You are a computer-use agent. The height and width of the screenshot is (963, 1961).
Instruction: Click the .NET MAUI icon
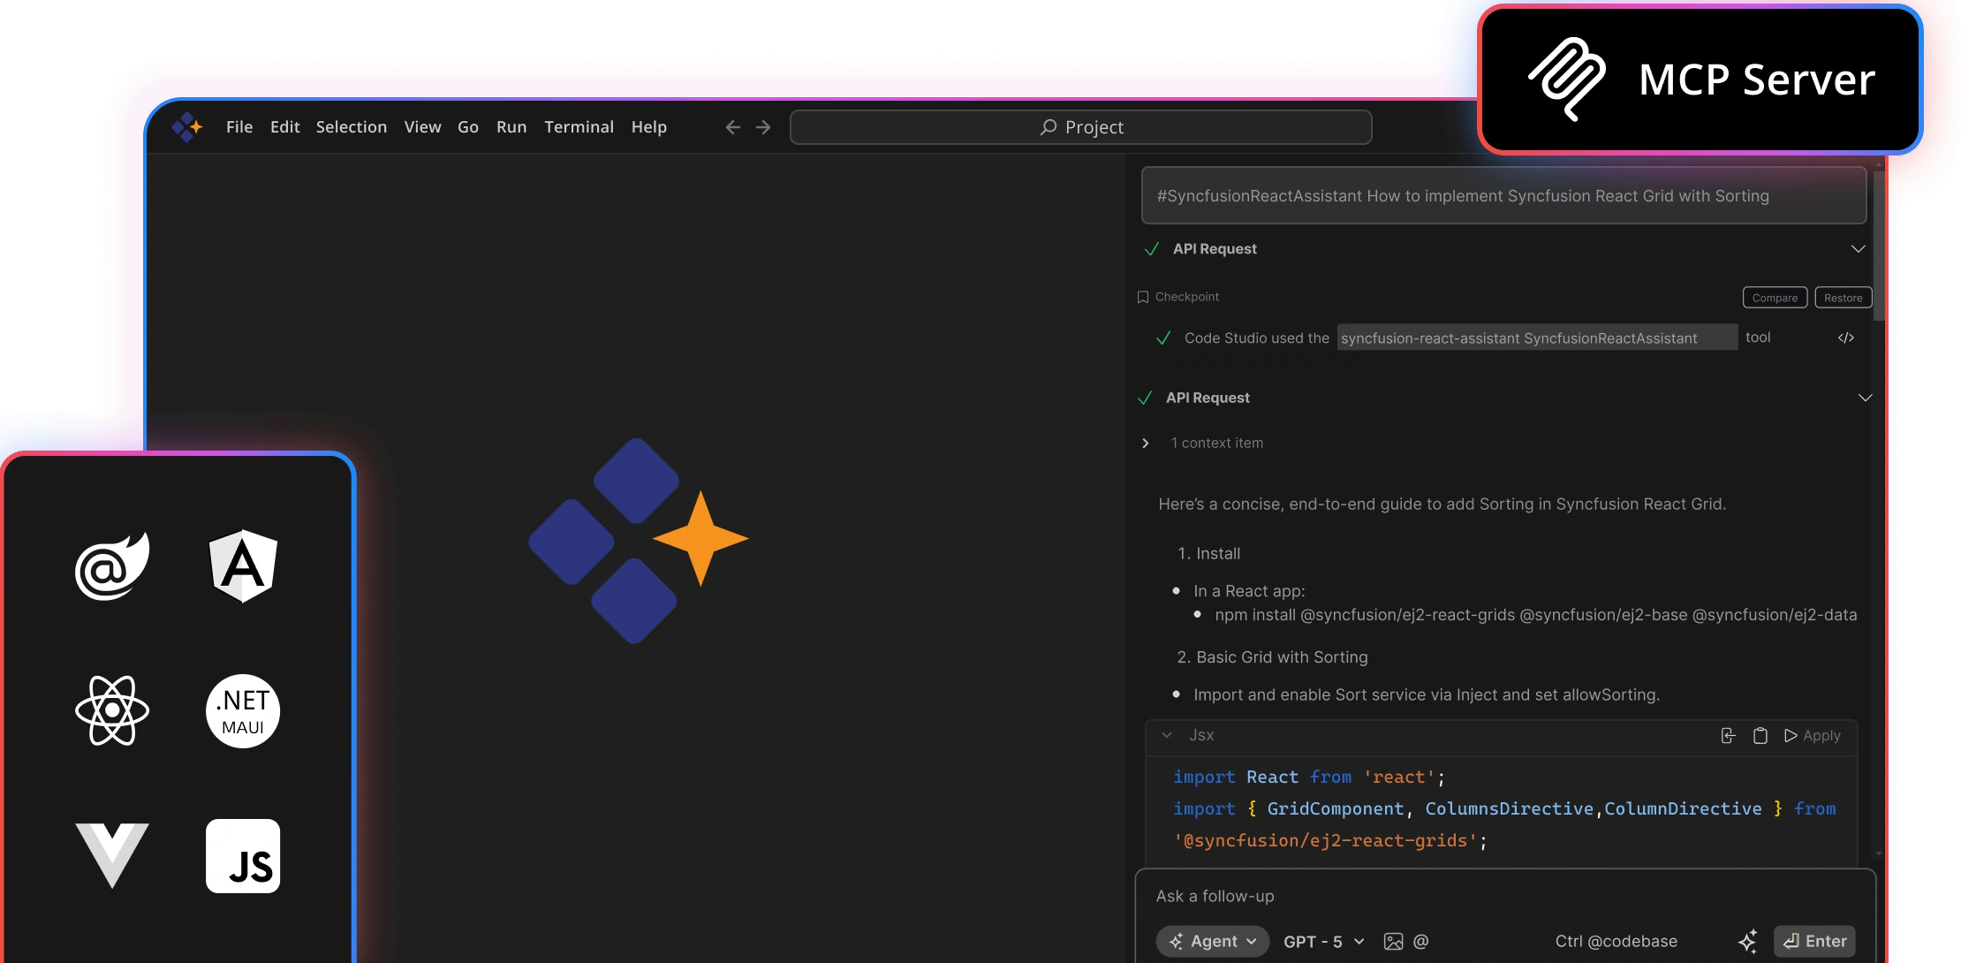pos(243,711)
